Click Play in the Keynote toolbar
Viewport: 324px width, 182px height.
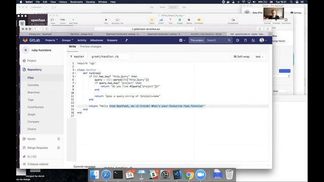(x=106, y=21)
